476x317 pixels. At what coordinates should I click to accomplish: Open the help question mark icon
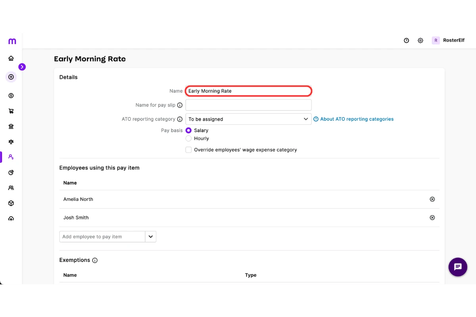(406, 40)
